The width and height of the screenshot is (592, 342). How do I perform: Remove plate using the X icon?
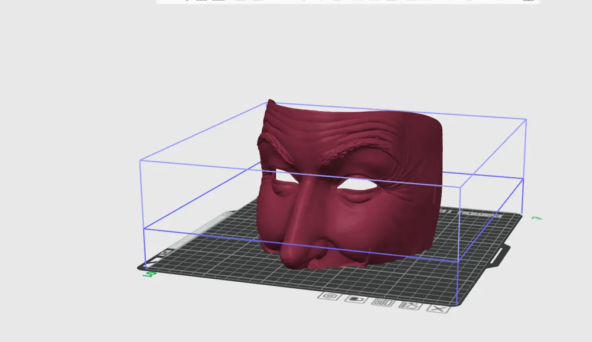tap(438, 309)
